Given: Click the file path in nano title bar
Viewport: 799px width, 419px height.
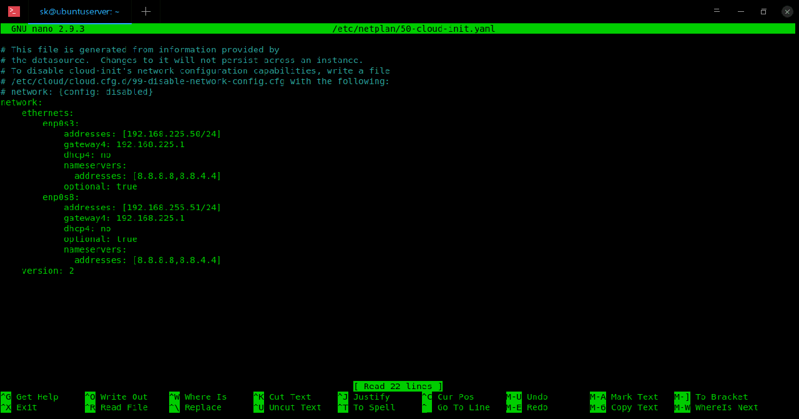Looking at the screenshot, I should (413, 29).
